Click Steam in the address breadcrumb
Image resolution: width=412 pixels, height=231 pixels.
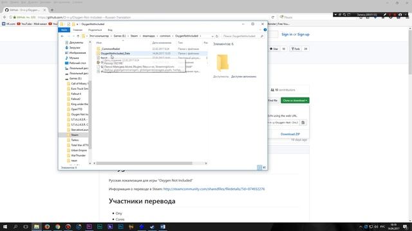[x=134, y=36]
